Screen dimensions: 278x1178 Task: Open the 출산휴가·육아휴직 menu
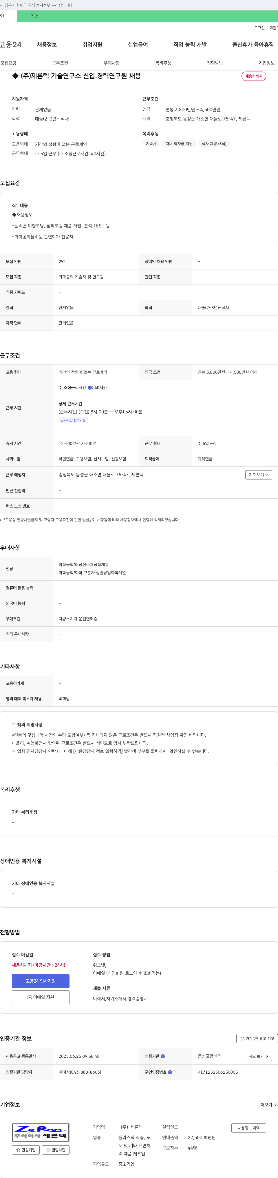253,44
